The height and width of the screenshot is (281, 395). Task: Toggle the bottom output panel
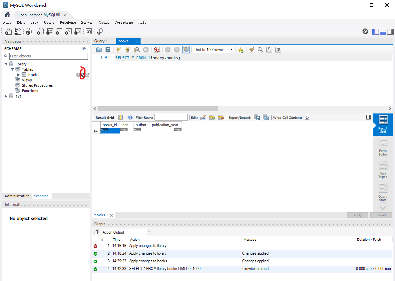click(383, 32)
